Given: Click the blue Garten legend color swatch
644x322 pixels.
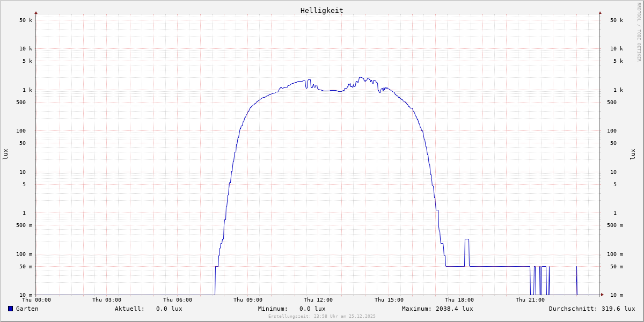Looking at the screenshot, I should [10, 309].
